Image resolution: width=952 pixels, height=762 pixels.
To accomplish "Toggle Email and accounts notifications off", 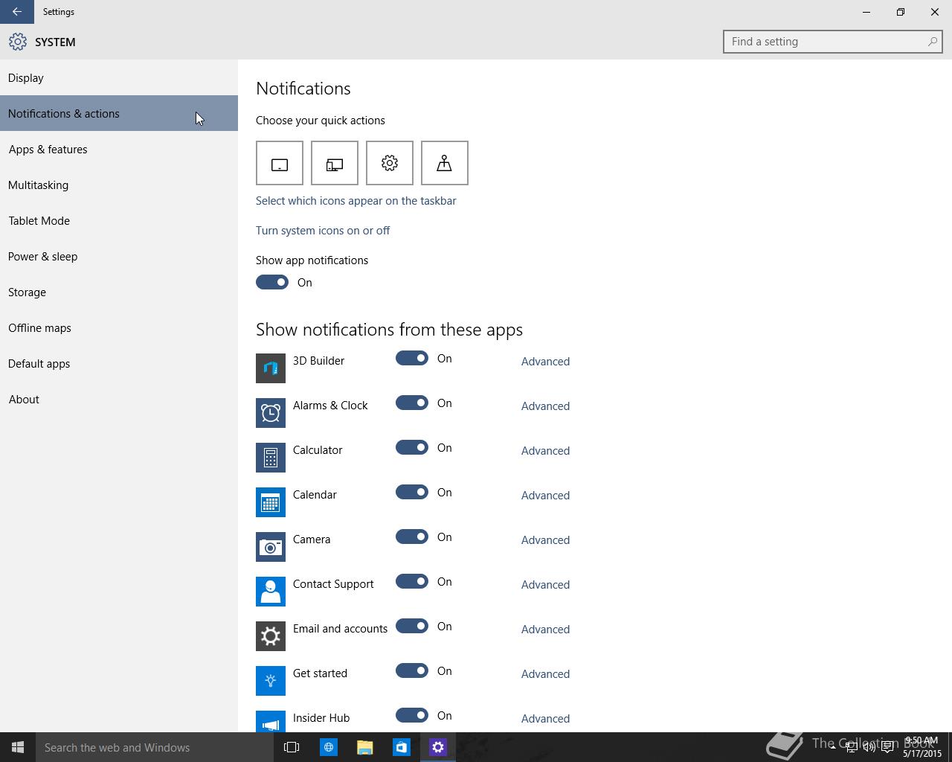I will tap(412, 626).
